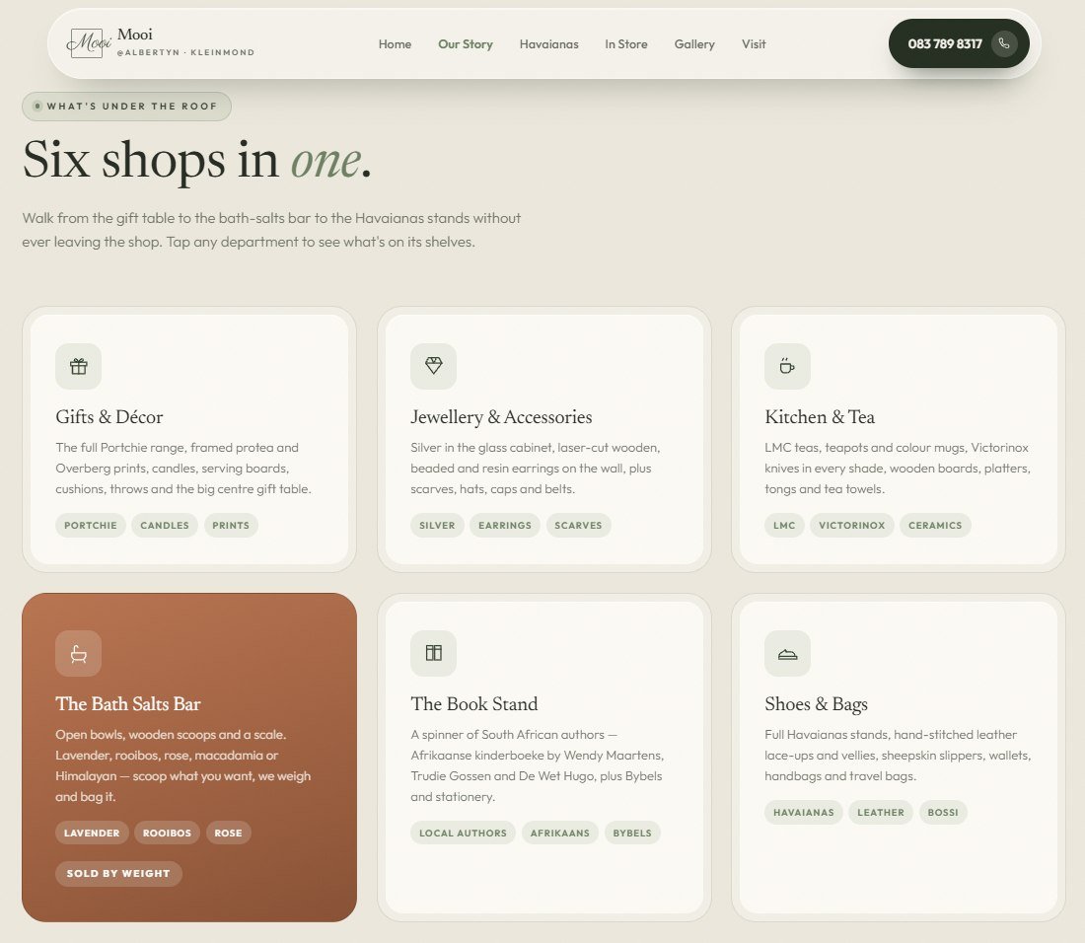This screenshot has height=943, width=1085.
Task: Click the bathtub icon on Bath Salts Bar card
Action: point(78,653)
